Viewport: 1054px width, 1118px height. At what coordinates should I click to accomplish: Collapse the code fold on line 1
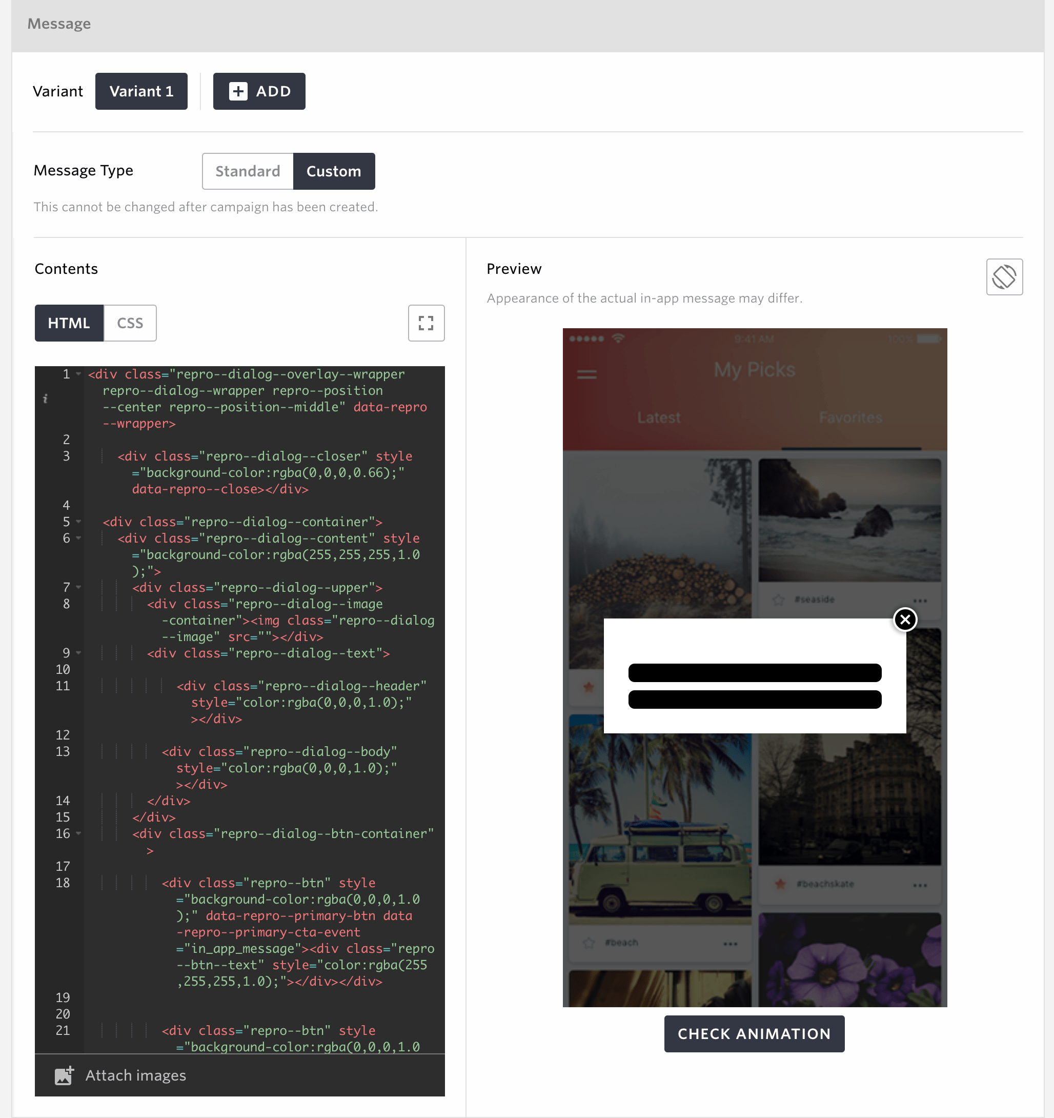(78, 374)
